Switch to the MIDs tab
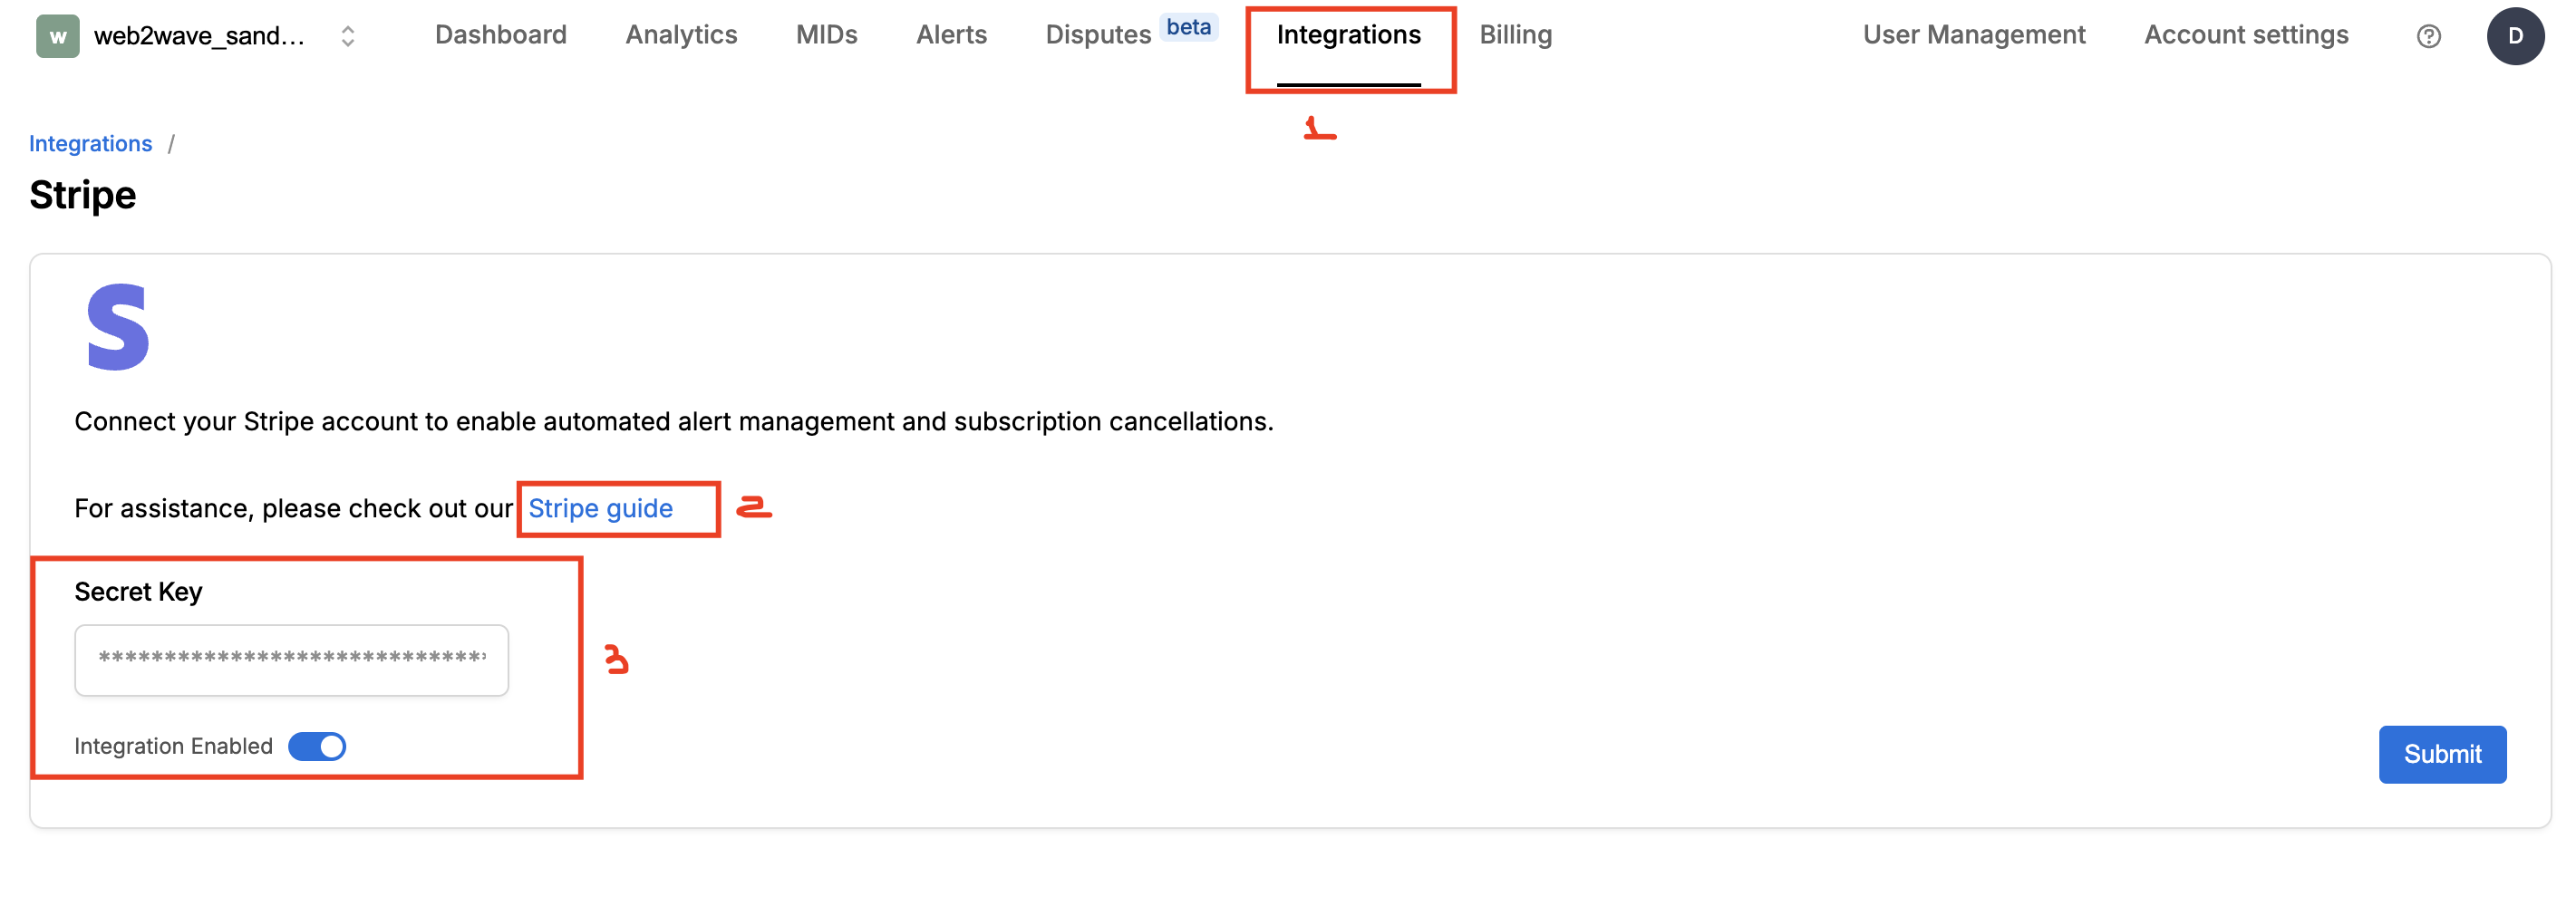 (x=826, y=35)
